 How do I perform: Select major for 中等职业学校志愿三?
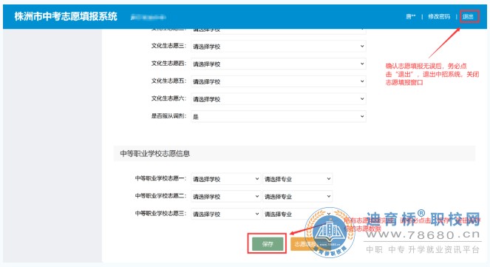(x=298, y=214)
